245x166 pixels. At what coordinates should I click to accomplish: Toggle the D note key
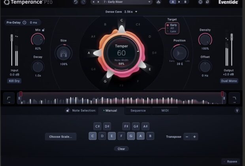click(x=102, y=136)
